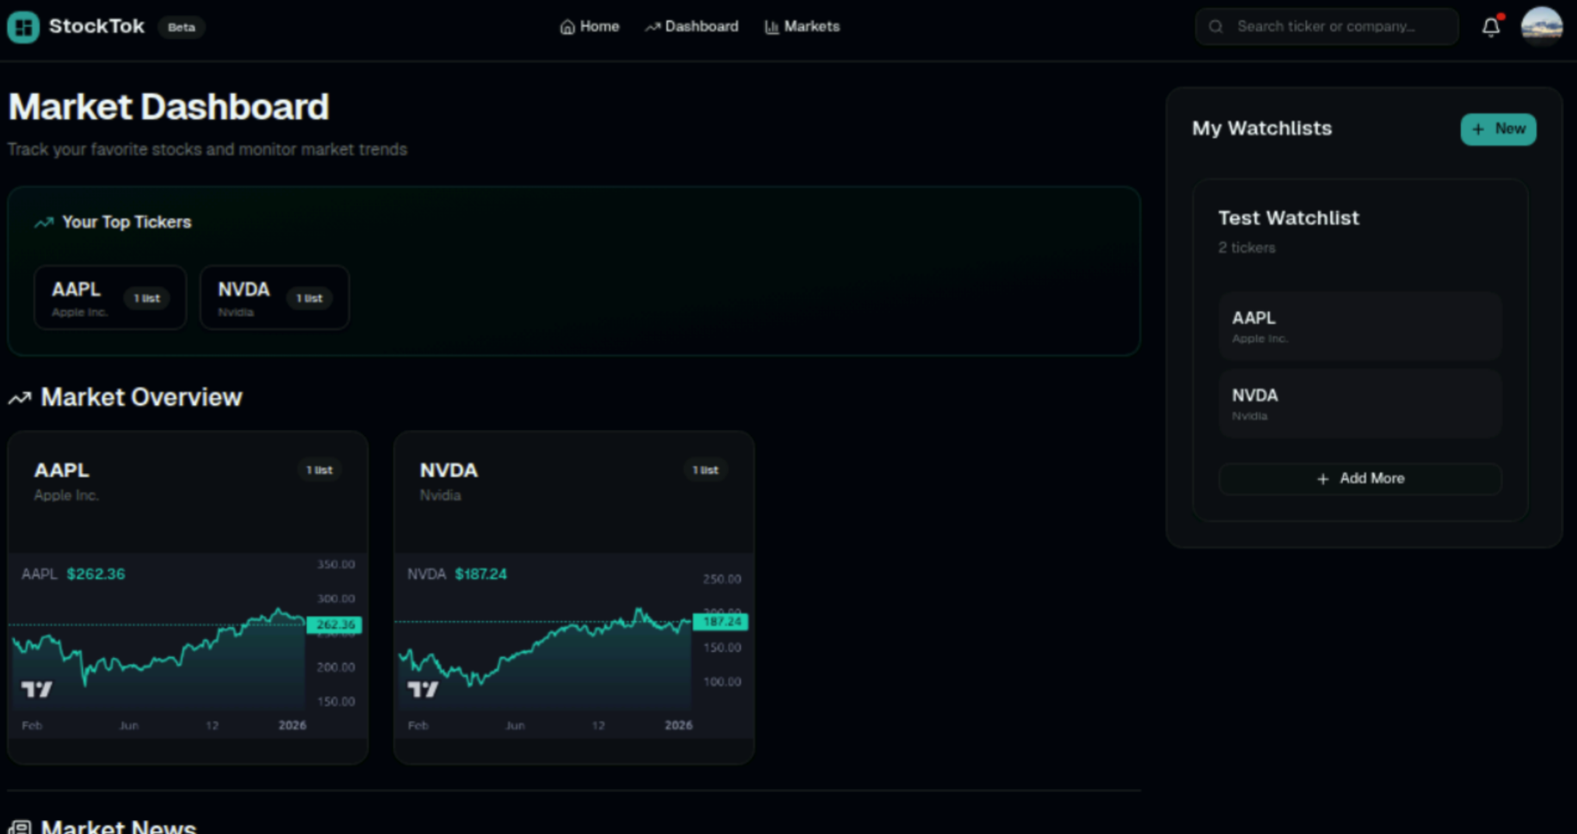Click 1 list badge on AAPL top ticker
Viewport: 1577px width, 834px height.
click(146, 298)
